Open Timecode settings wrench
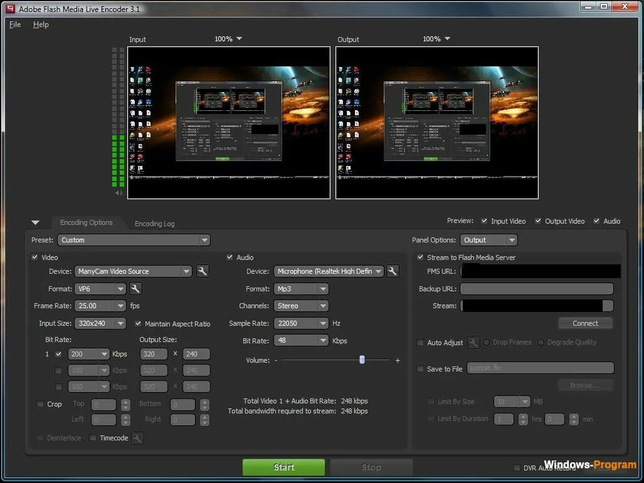This screenshot has height=483, width=644. coord(137,438)
